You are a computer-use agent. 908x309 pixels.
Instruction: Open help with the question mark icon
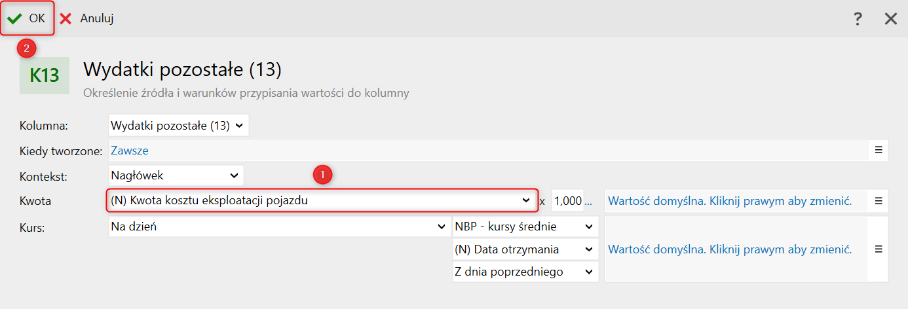click(x=858, y=19)
